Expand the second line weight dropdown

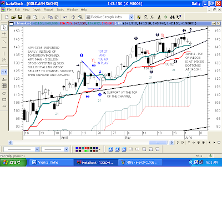67,149
